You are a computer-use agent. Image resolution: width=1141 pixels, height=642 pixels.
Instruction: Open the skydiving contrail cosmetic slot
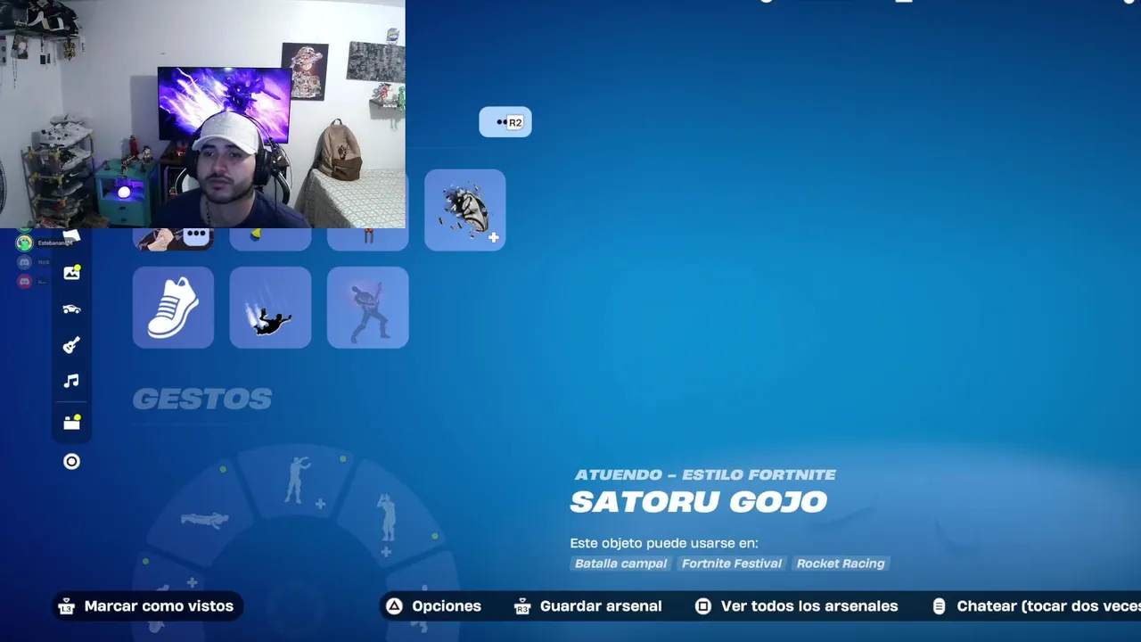coord(270,307)
